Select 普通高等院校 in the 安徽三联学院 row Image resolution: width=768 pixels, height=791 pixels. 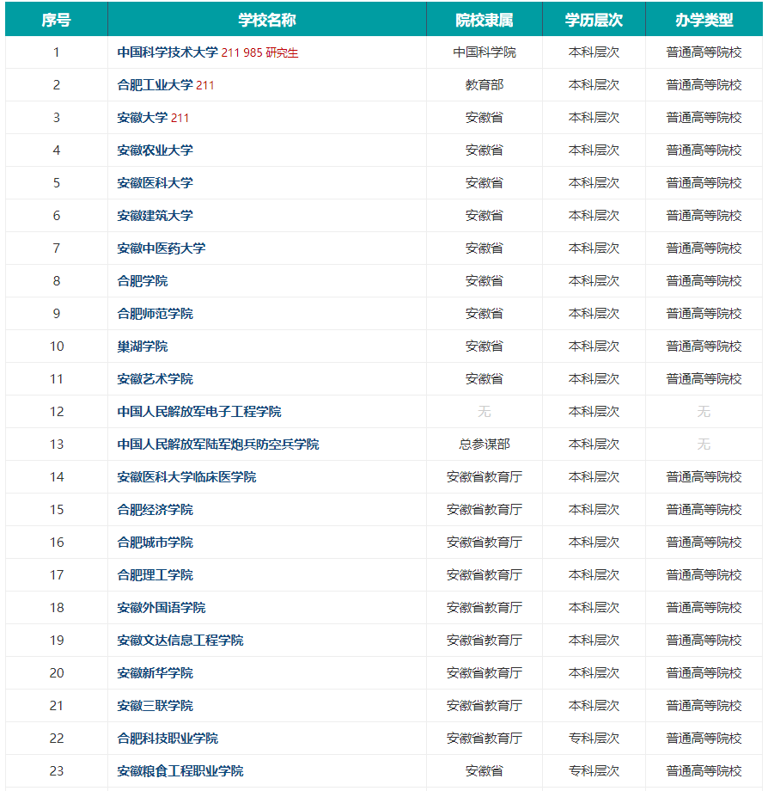point(704,706)
